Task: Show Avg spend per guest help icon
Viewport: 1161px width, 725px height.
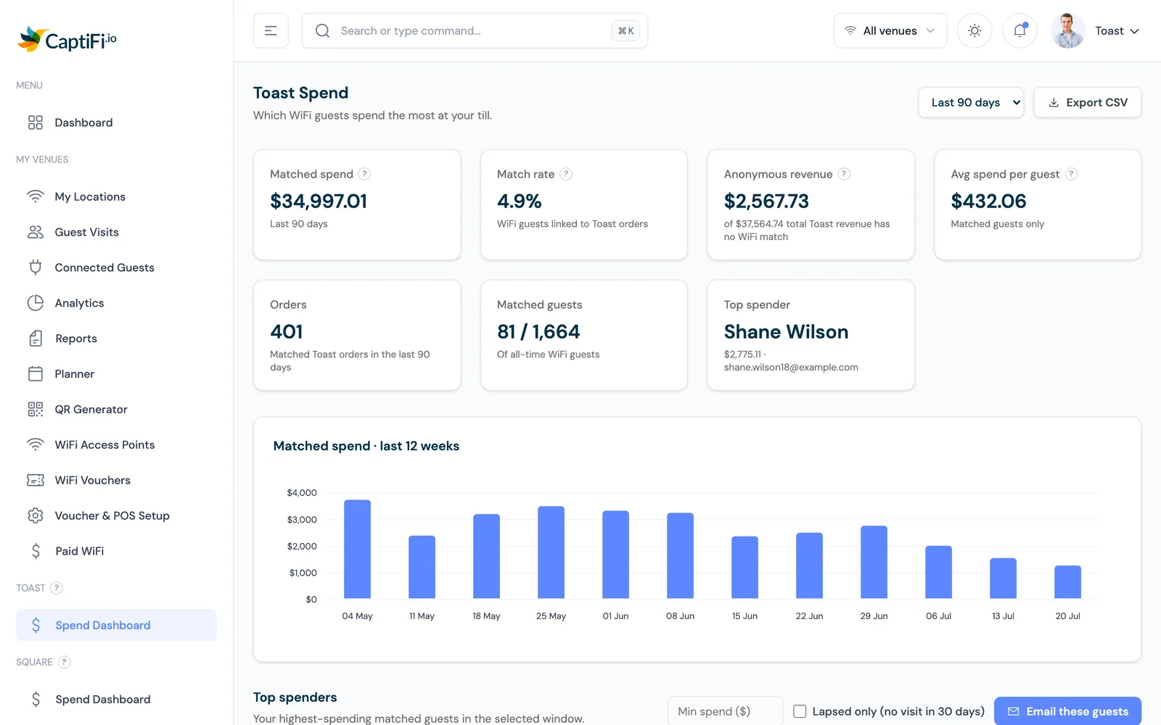Action: (x=1071, y=174)
